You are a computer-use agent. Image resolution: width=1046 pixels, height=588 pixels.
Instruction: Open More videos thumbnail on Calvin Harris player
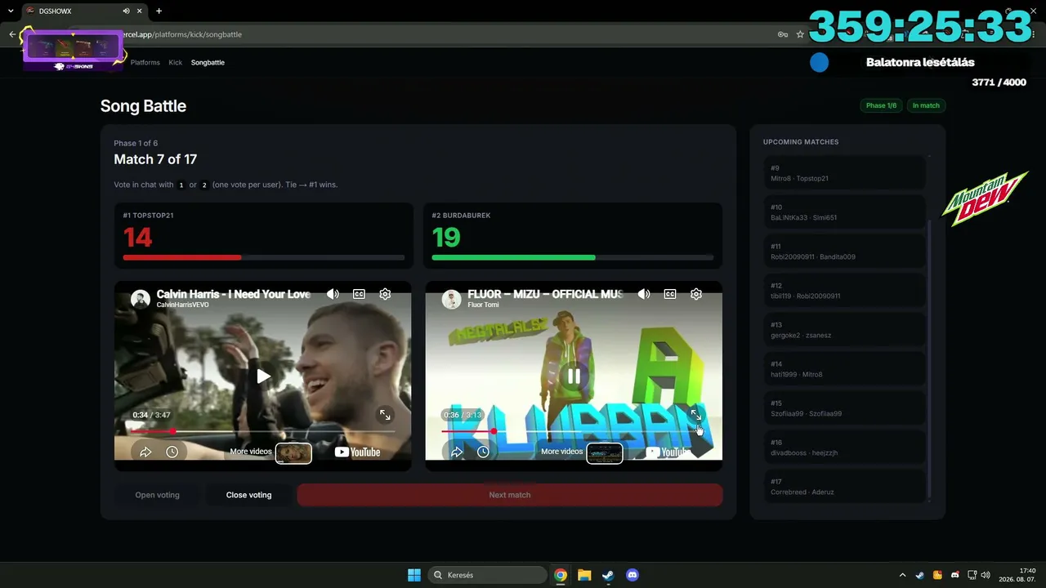click(x=293, y=452)
